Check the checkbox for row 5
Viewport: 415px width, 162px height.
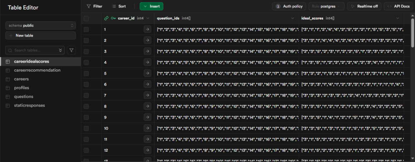click(86, 74)
